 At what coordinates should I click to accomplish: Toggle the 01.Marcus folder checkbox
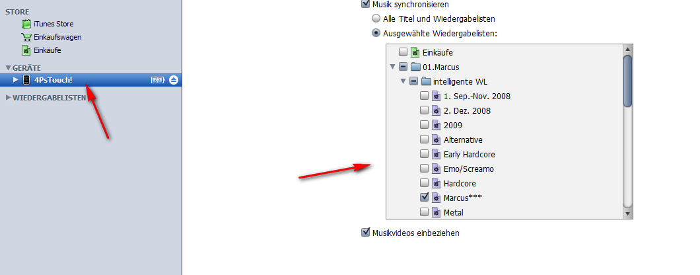click(x=403, y=67)
